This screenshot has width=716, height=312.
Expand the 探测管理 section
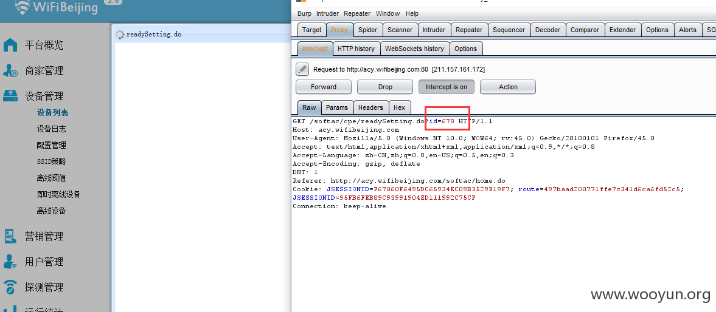(x=44, y=287)
